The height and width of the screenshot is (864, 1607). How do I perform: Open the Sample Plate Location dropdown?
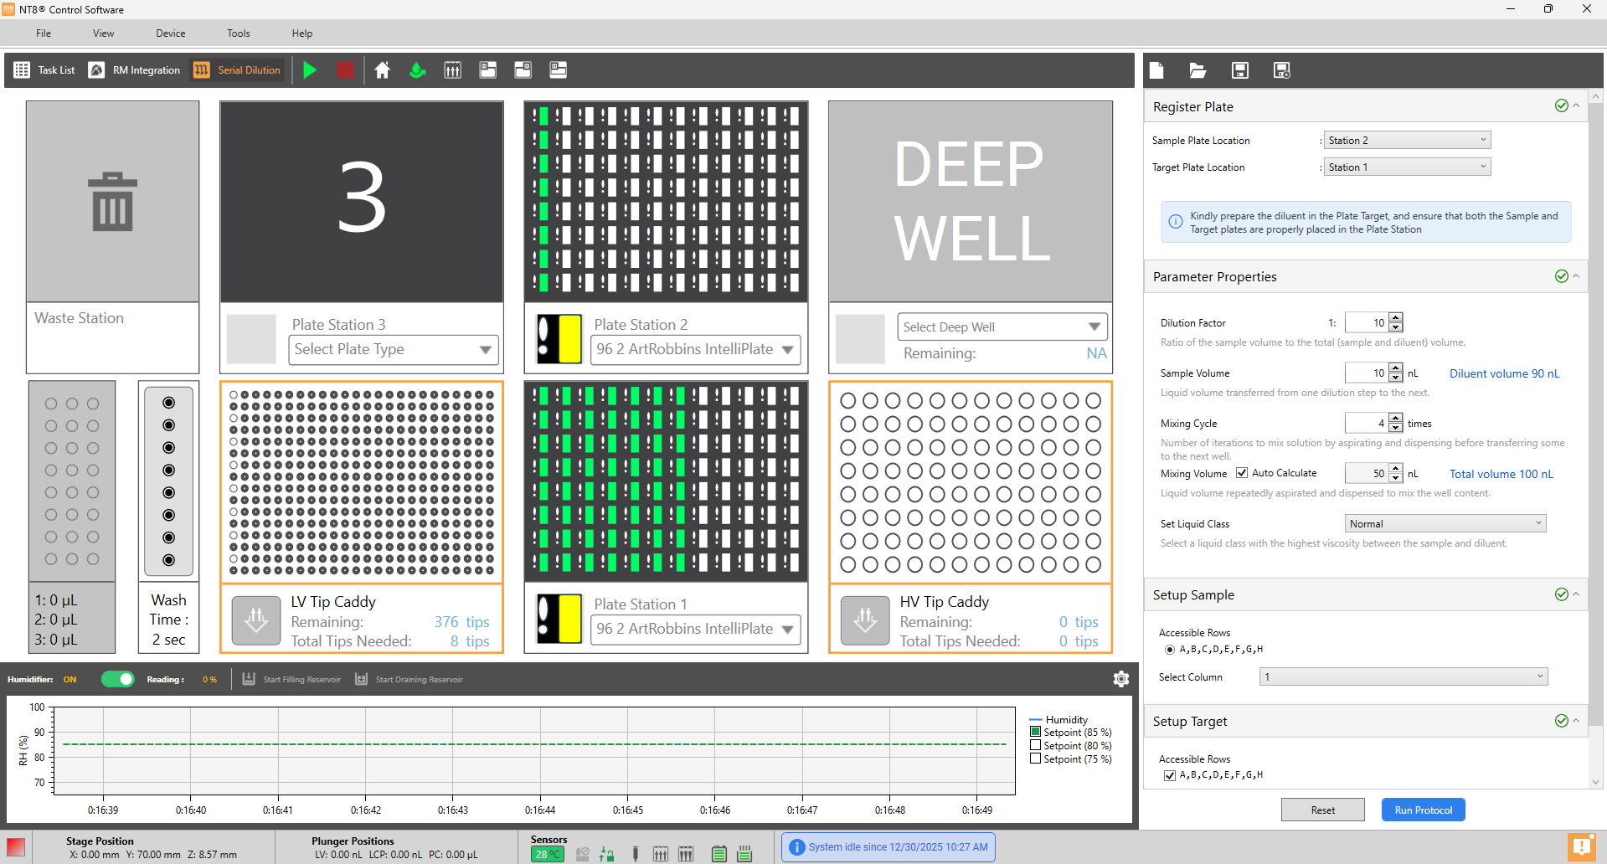1406,141
